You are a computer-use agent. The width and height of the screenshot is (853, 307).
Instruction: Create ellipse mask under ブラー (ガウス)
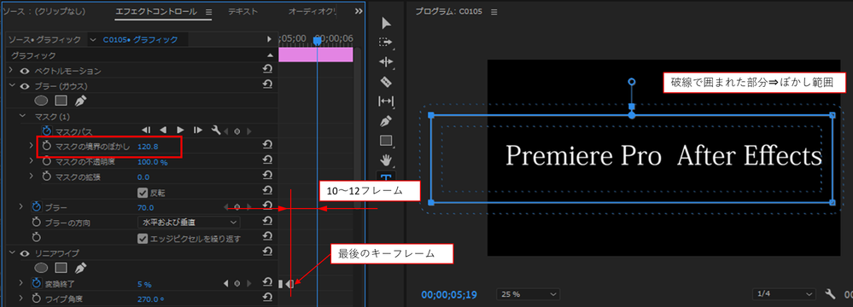[x=41, y=101]
